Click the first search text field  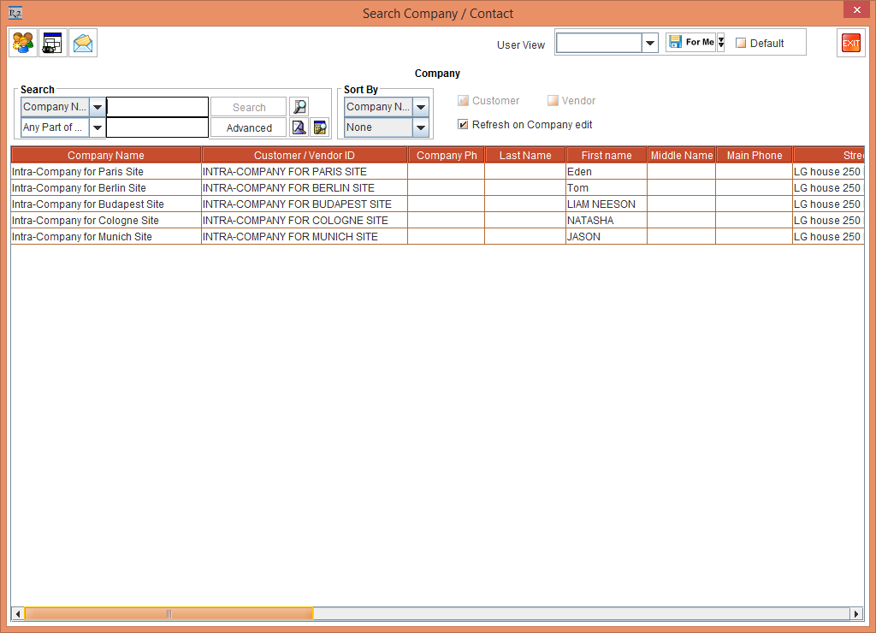click(x=157, y=107)
